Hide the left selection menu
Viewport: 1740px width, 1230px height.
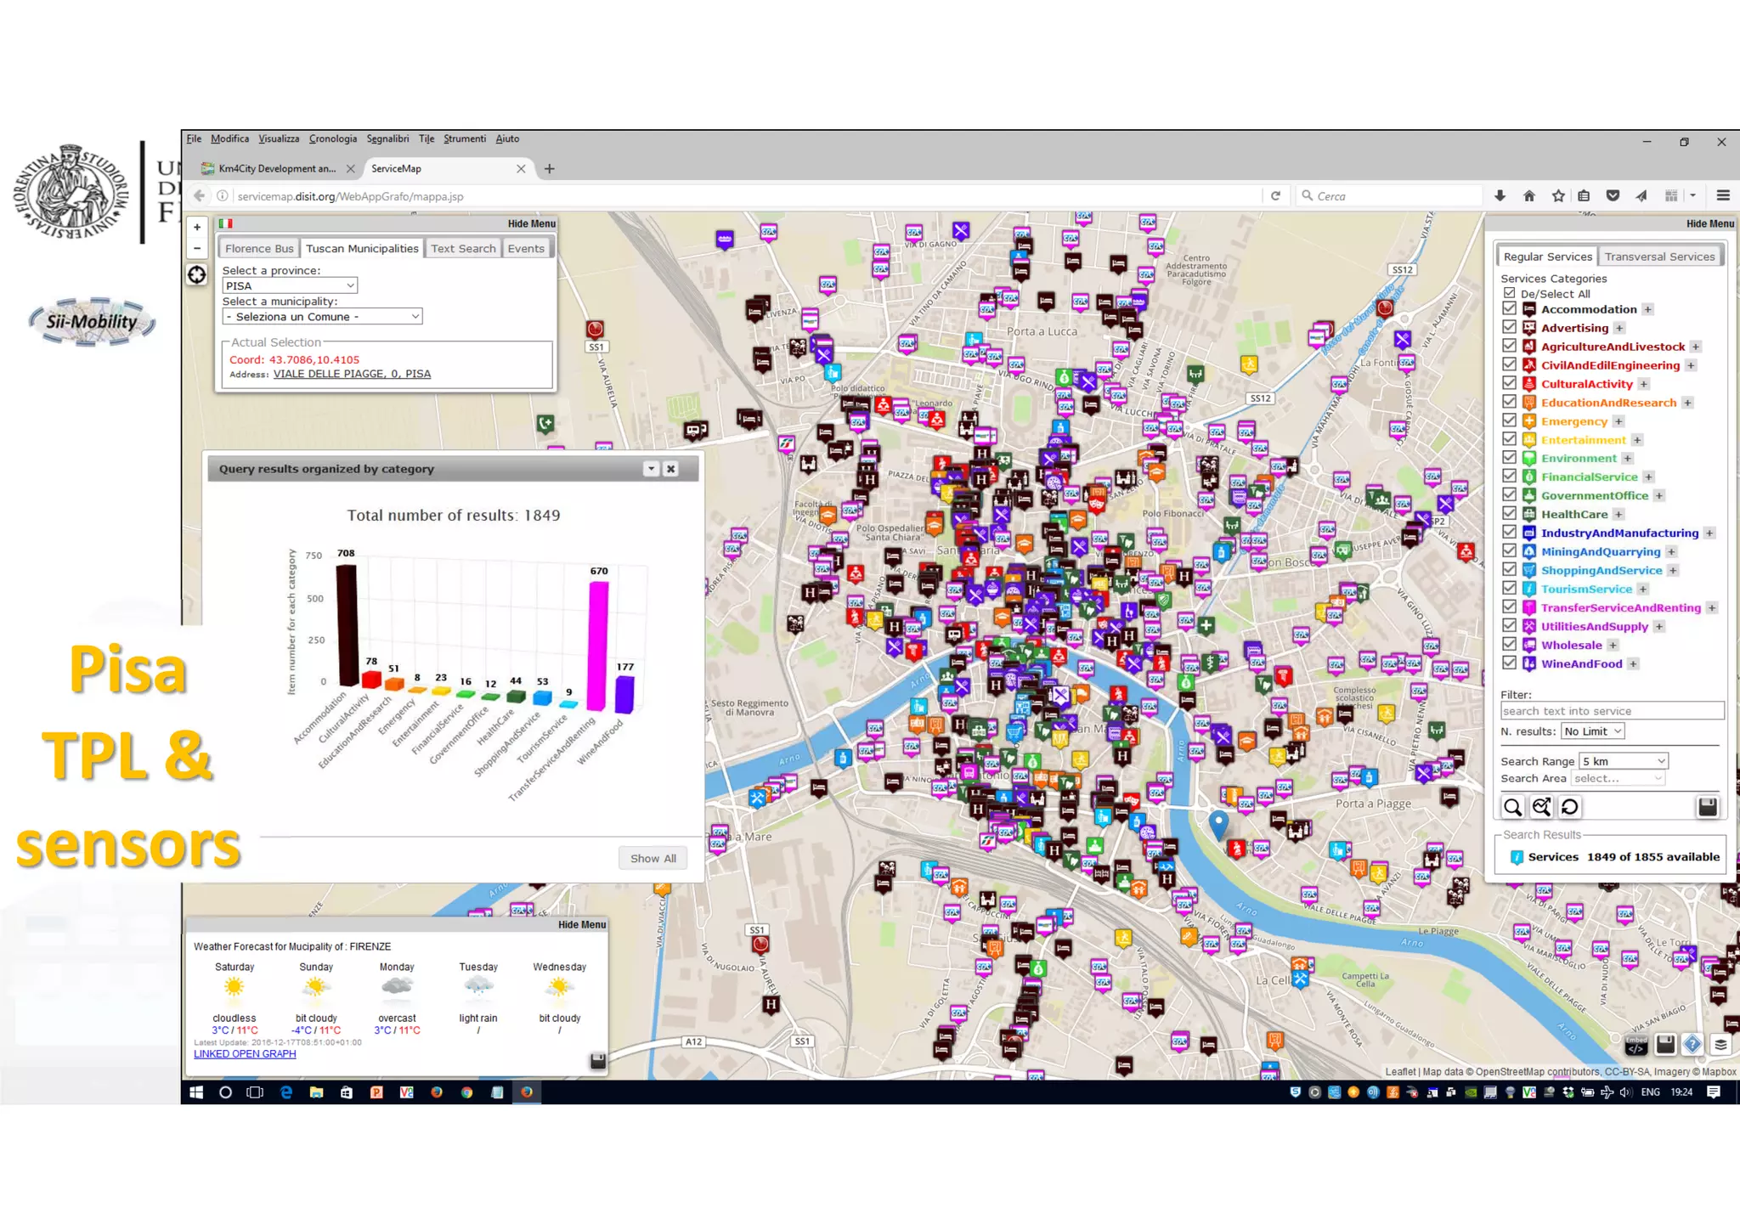point(532,223)
